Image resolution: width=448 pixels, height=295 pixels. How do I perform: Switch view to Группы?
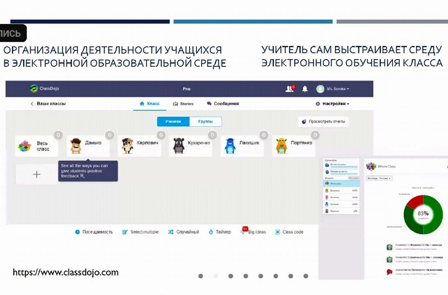[x=205, y=121]
